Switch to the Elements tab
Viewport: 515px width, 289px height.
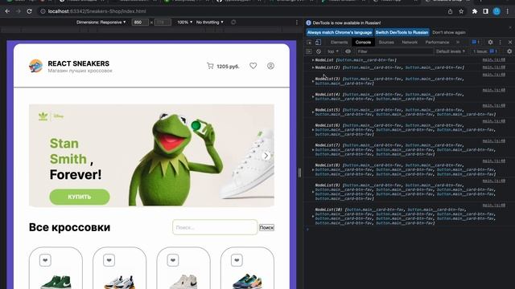pos(340,43)
